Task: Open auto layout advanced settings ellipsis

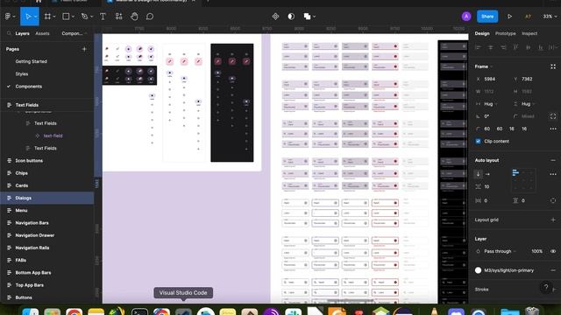Action: [553, 174]
